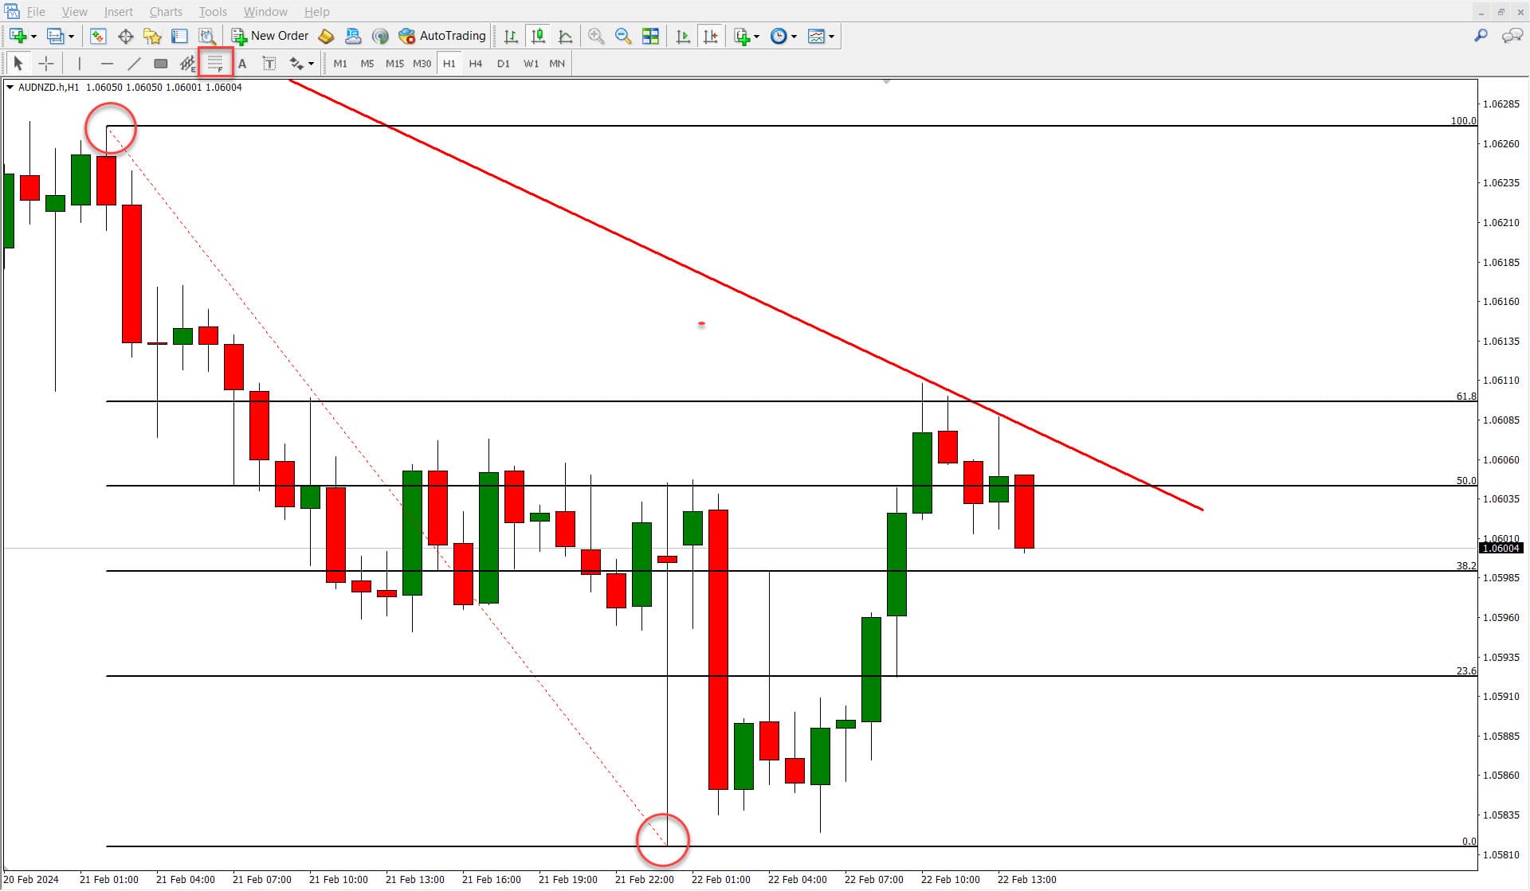Open the View menu
The width and height of the screenshot is (1530, 891).
tap(74, 11)
